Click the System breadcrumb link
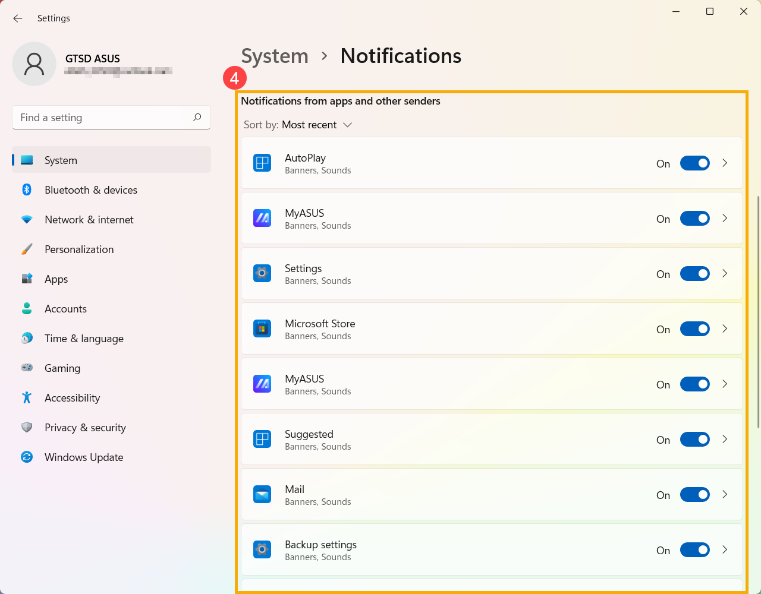 click(275, 56)
